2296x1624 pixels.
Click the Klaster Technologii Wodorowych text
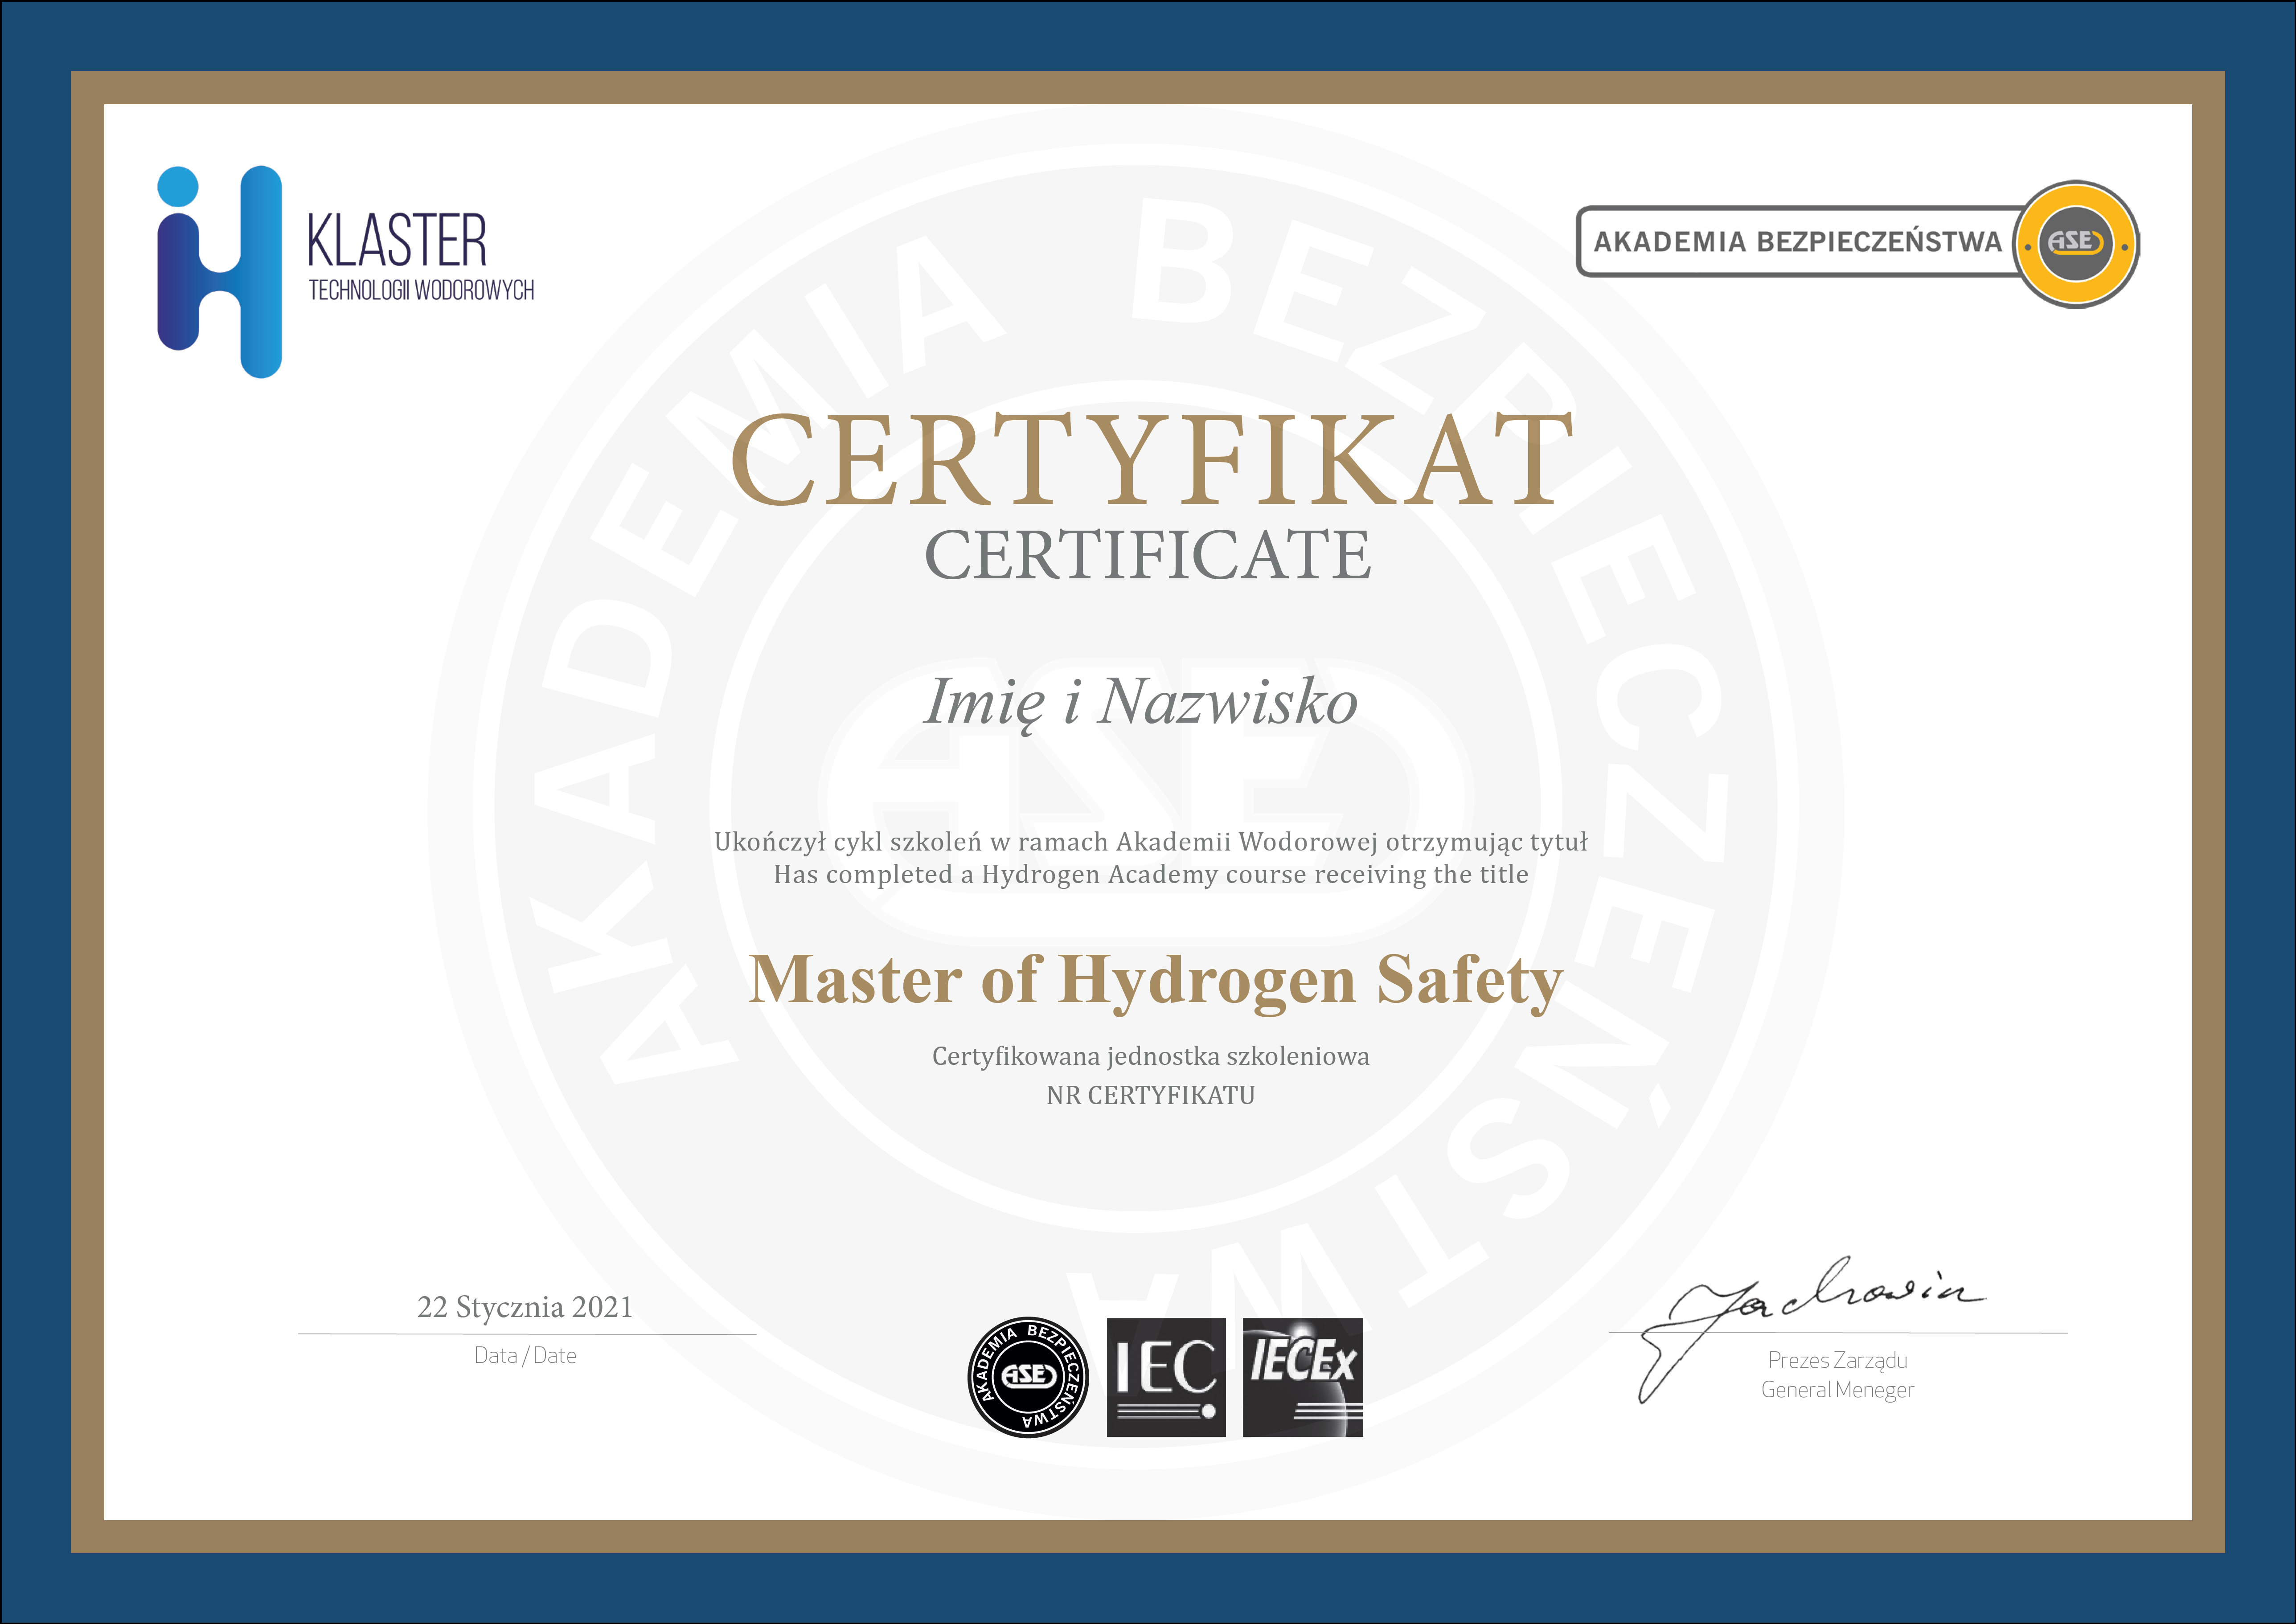[x=420, y=256]
